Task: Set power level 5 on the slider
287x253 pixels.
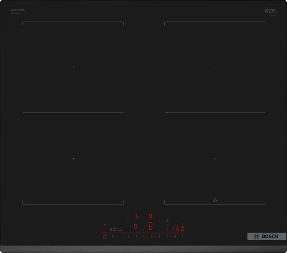Action: click(151, 236)
